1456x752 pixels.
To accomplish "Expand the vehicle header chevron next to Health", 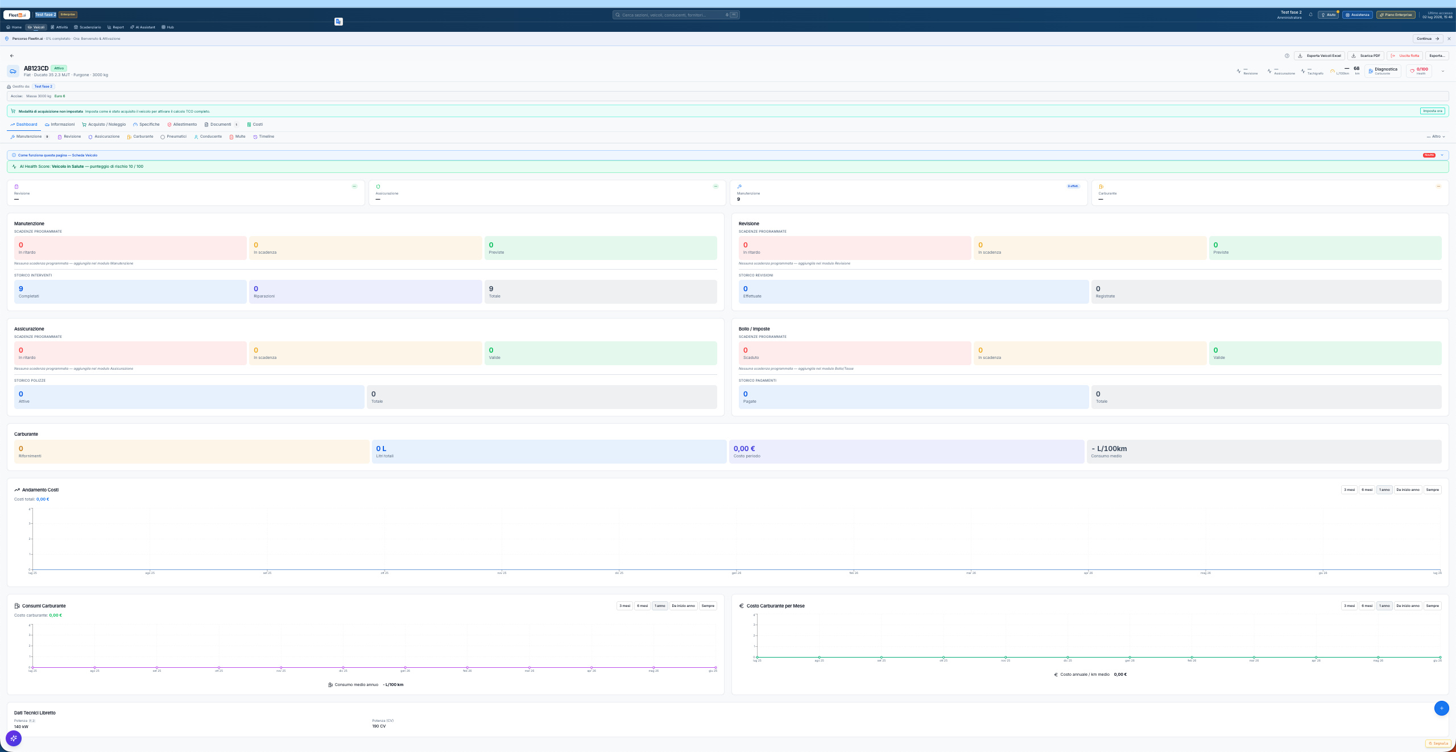I will pos(1443,71).
